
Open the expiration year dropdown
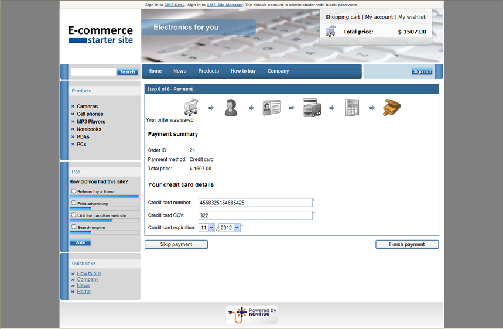[230, 228]
